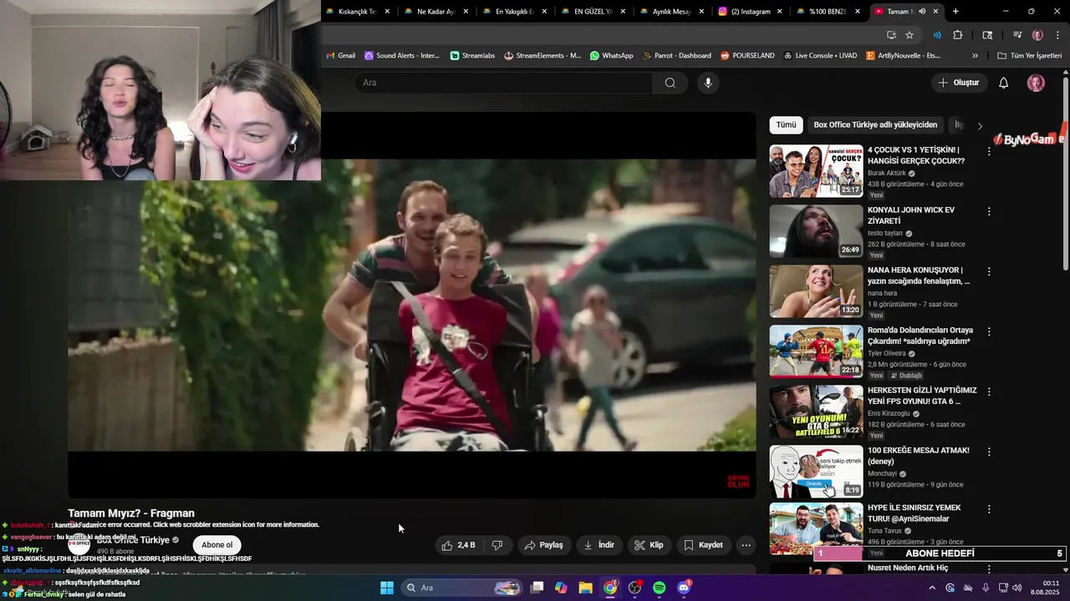Screen dimensions: 1070x601
Task: Open the NANA HERA KONUŞUYOR video title
Action: (919, 275)
